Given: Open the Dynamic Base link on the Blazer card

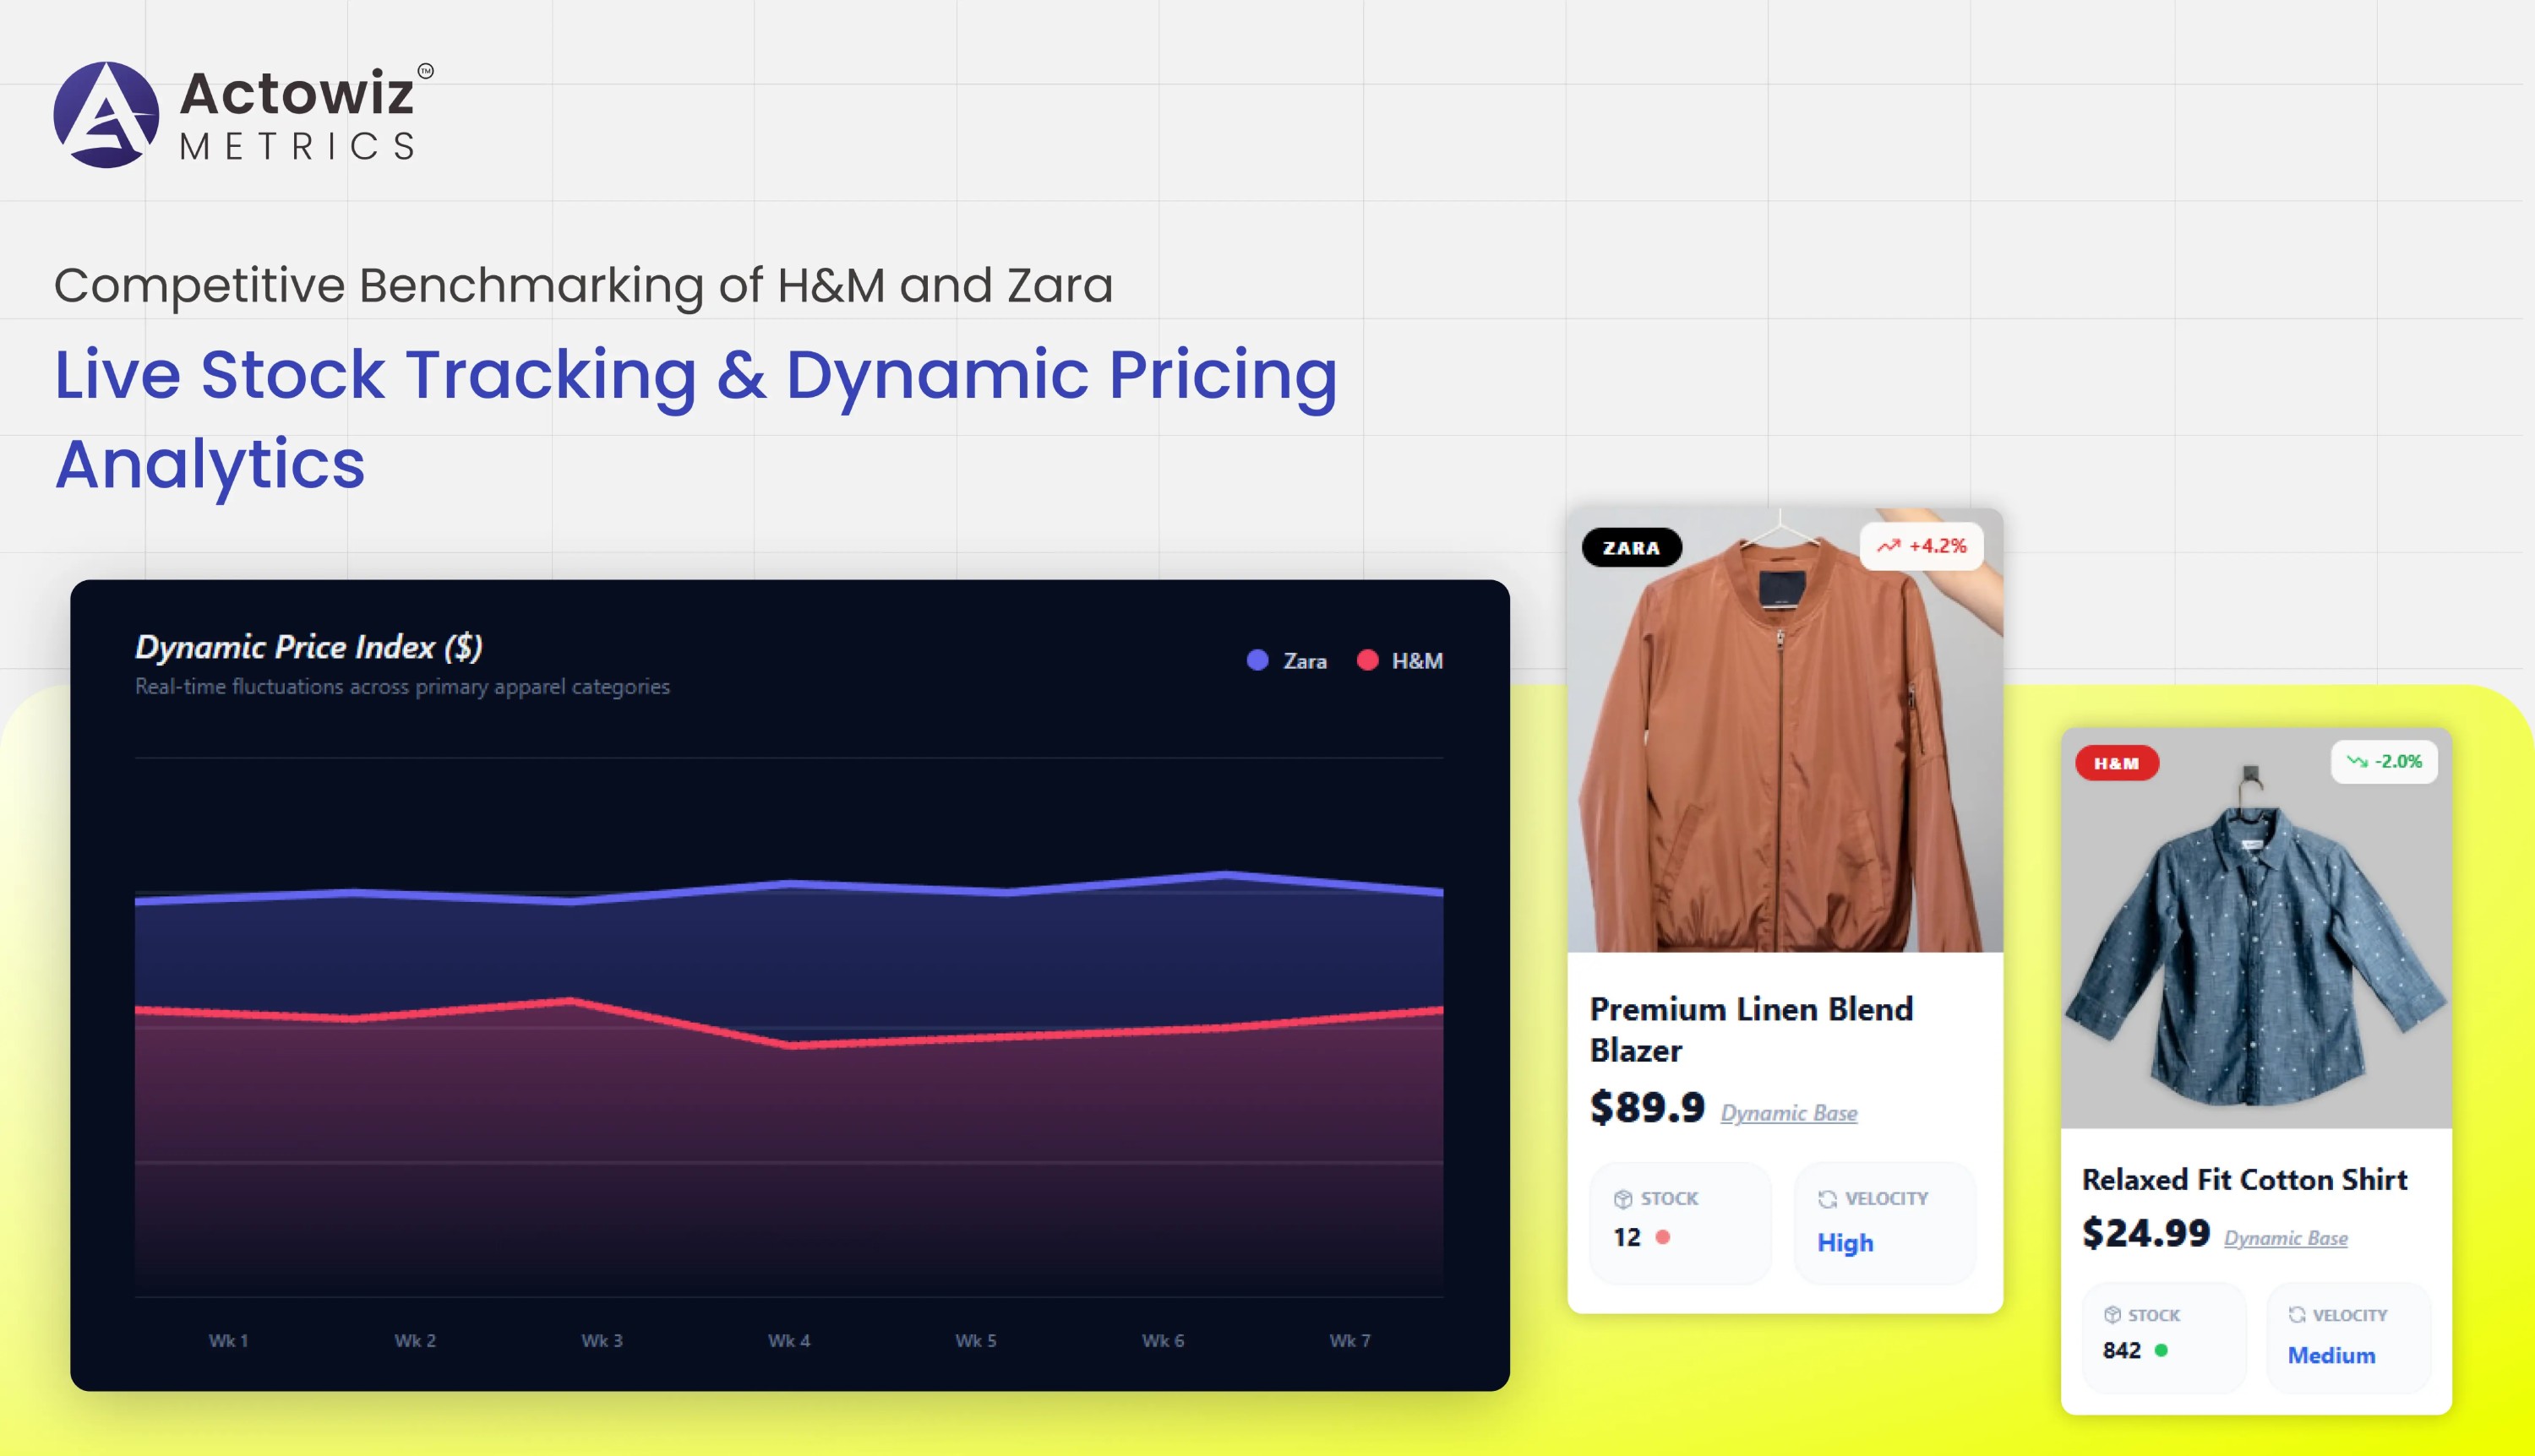Looking at the screenshot, I should 1788,1113.
